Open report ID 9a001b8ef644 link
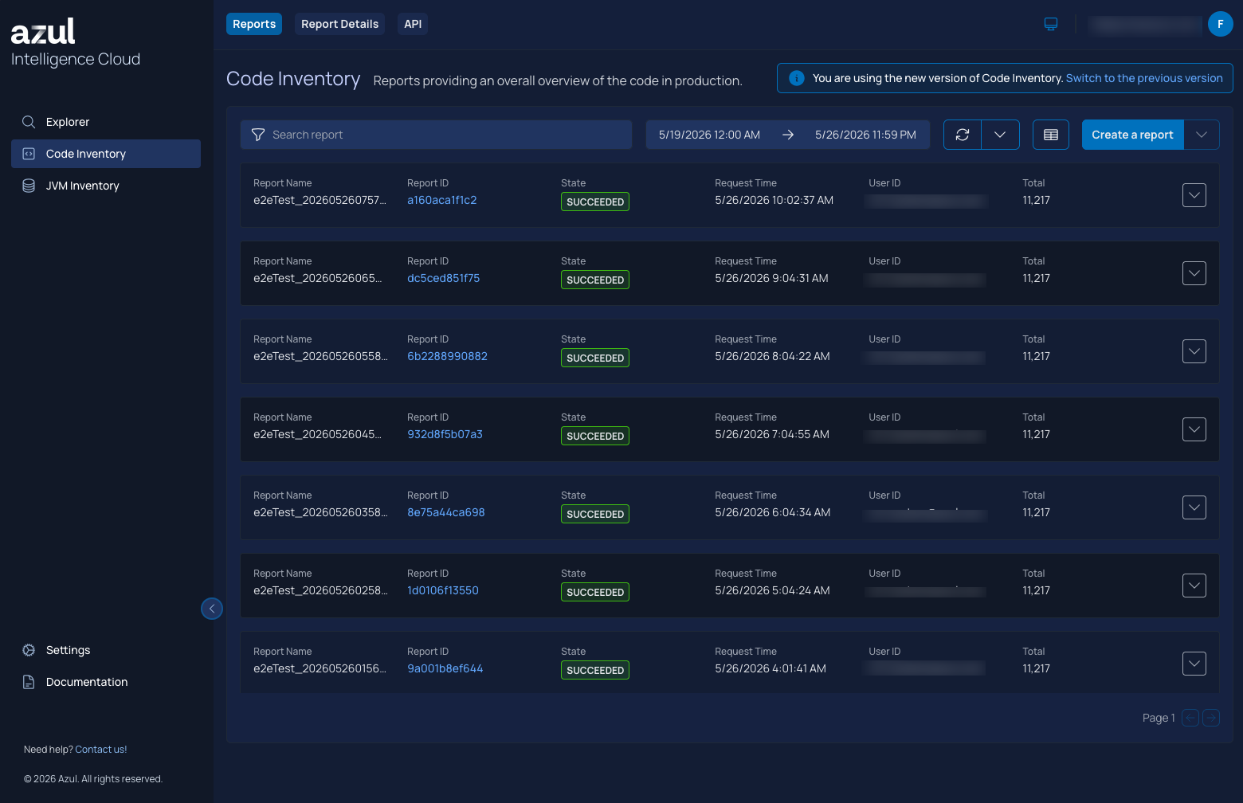 (x=445, y=668)
